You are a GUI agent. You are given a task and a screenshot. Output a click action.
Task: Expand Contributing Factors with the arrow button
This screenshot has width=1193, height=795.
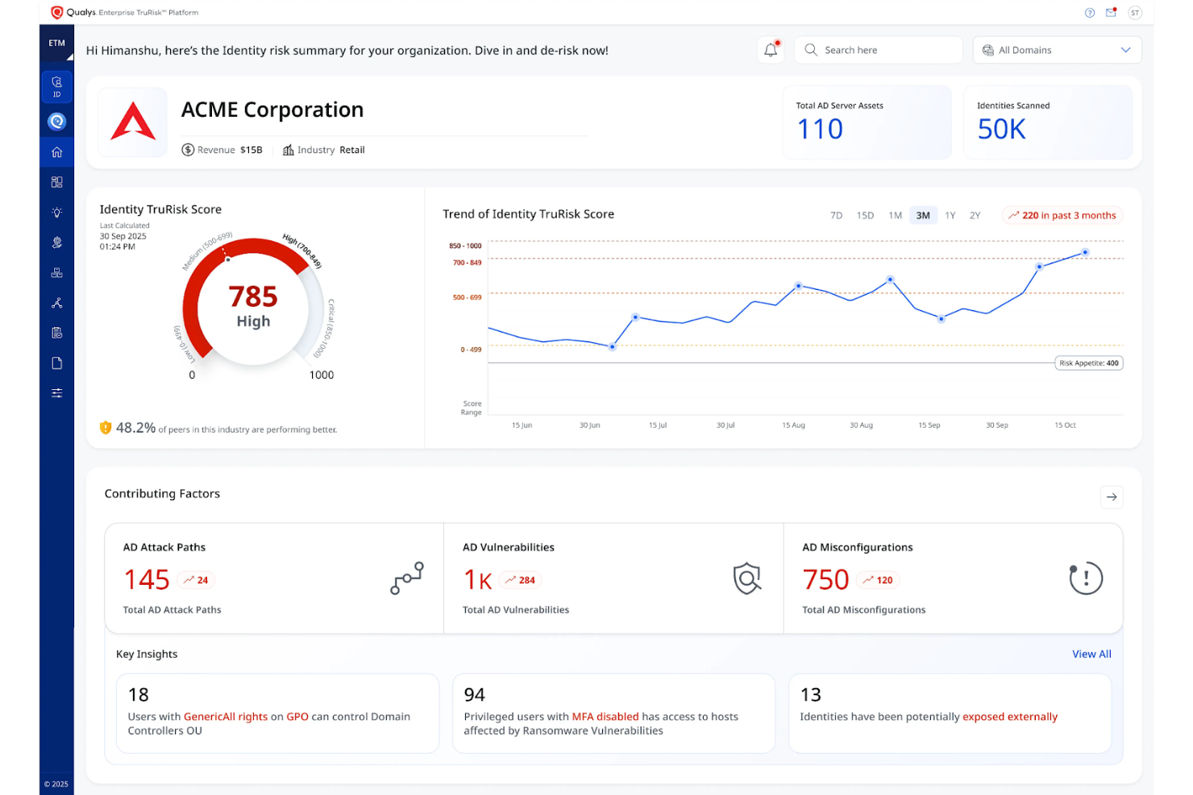pos(1112,497)
